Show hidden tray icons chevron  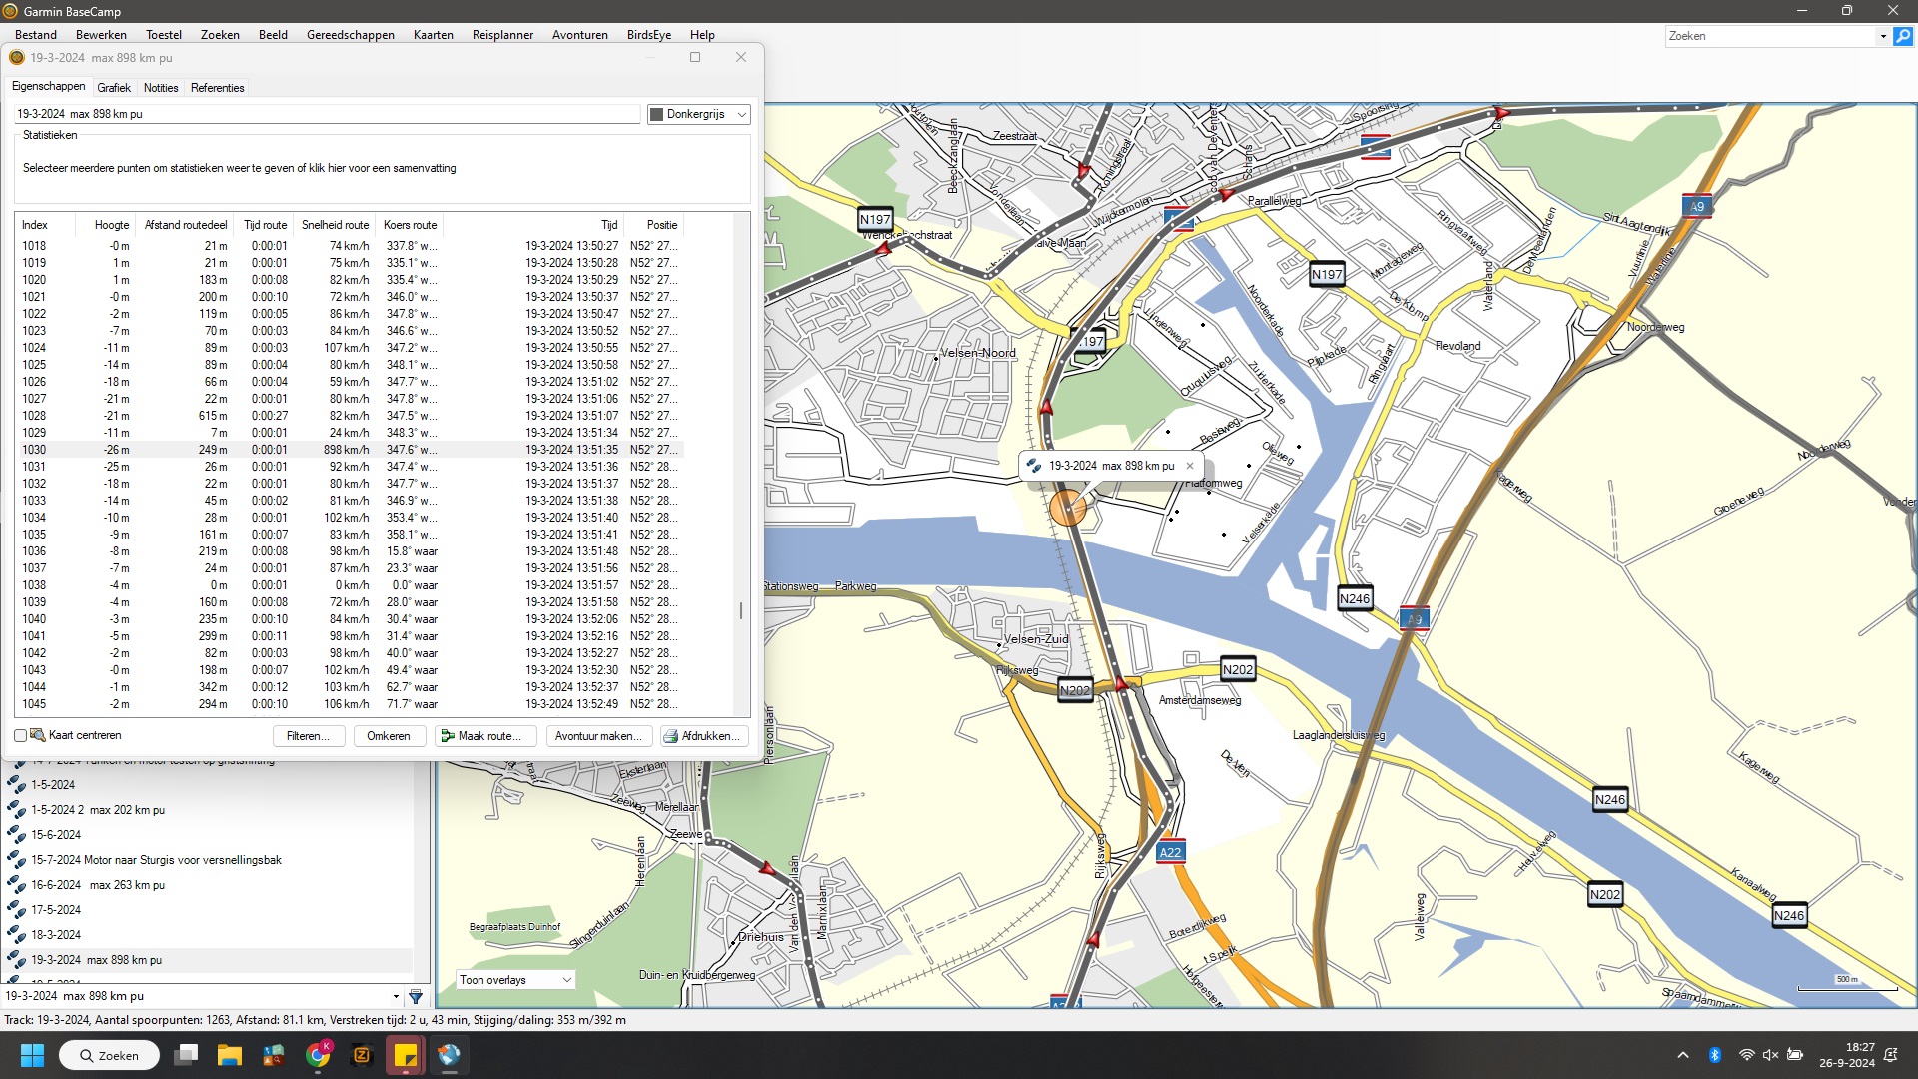1683,1055
